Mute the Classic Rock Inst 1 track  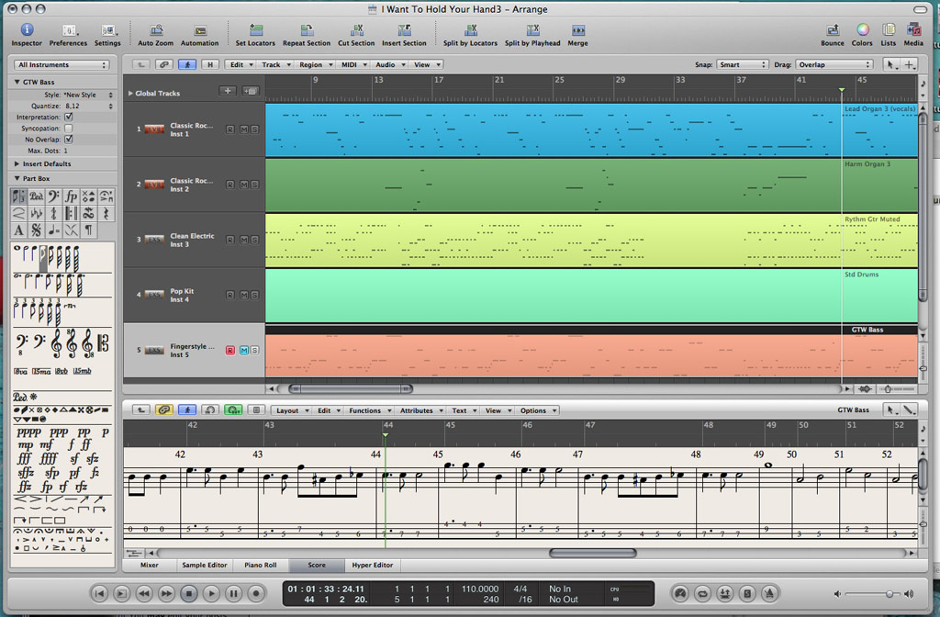pos(243,129)
